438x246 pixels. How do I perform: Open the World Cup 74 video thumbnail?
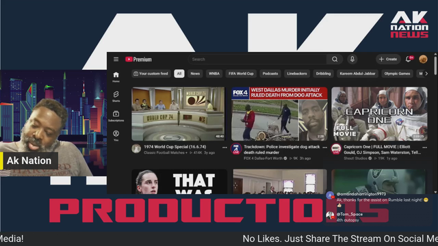pyautogui.click(x=178, y=113)
